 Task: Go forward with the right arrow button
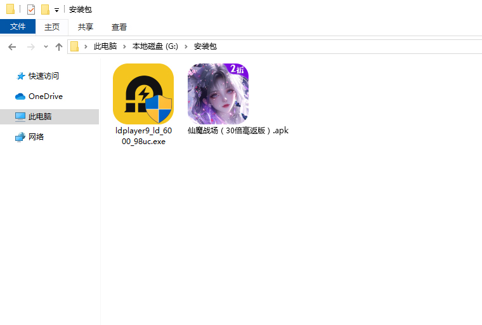(30, 47)
